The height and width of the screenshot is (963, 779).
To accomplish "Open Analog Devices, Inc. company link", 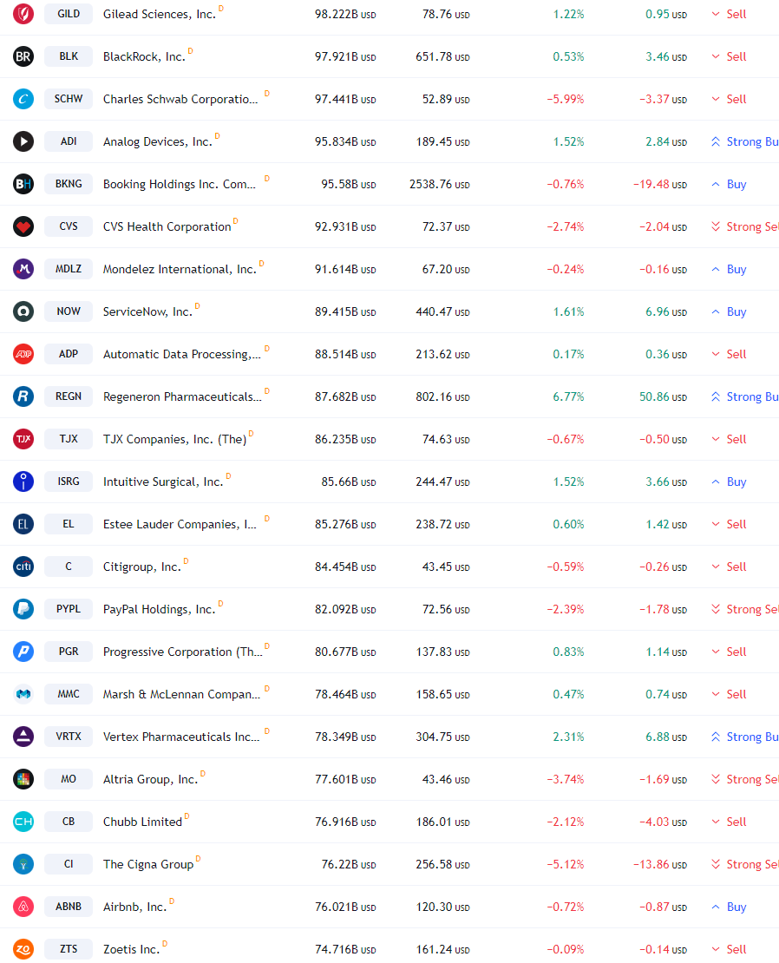I will tap(158, 142).
